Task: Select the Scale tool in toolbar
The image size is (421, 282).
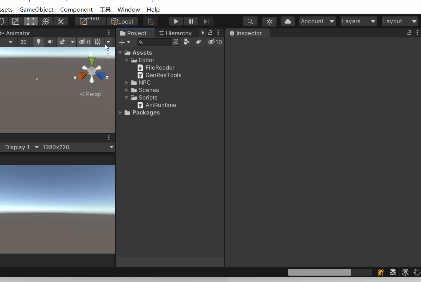Action: pyautogui.click(x=16, y=21)
